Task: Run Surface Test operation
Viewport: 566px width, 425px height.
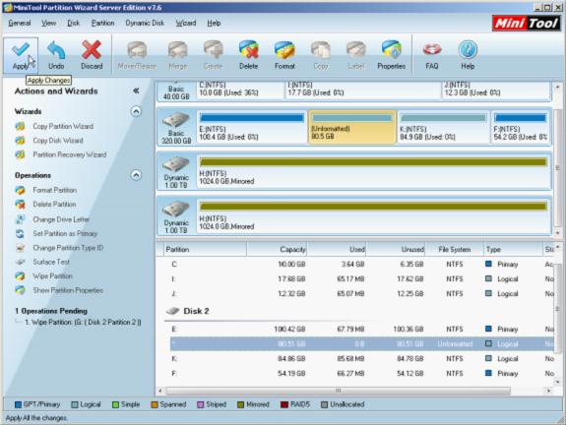Action: tap(51, 262)
